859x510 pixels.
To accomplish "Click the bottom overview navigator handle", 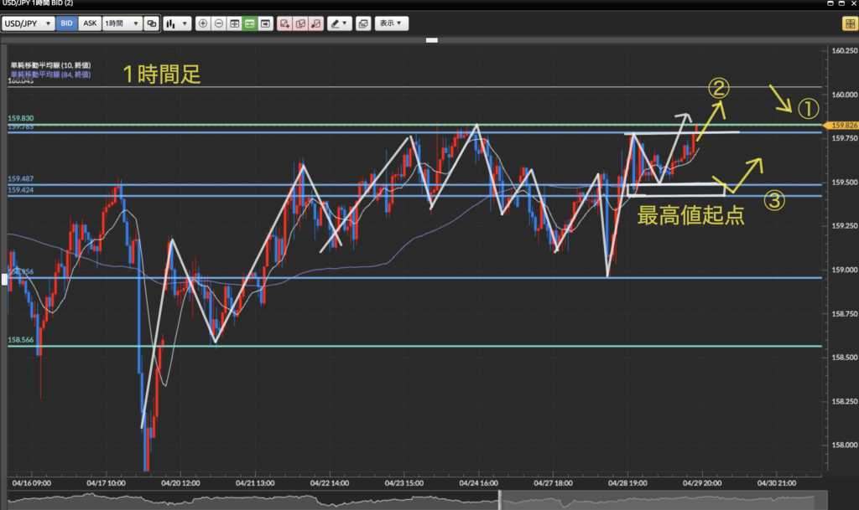I will 501,501.
